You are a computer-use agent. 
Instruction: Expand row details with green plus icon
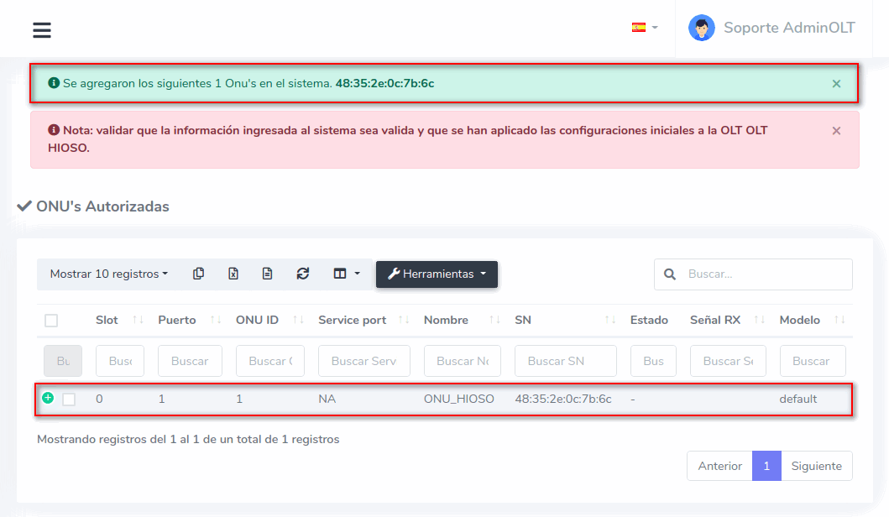point(48,398)
